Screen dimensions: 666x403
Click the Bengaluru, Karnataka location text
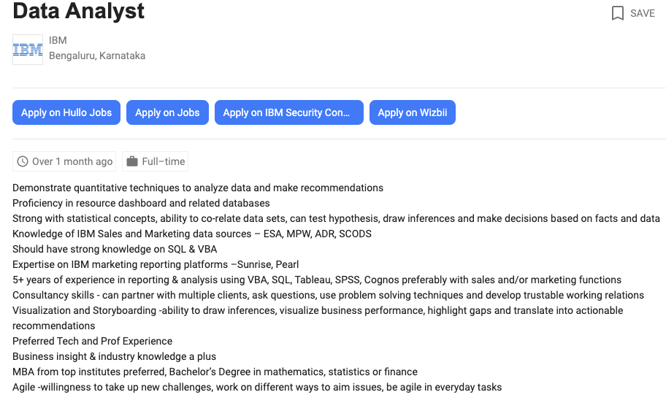(x=97, y=55)
